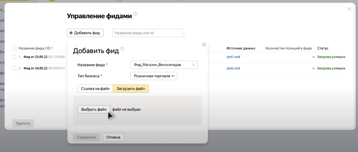Screen dimensions: 358x152
Task: Click the Название фида или id search field
Action: pos(148,33)
